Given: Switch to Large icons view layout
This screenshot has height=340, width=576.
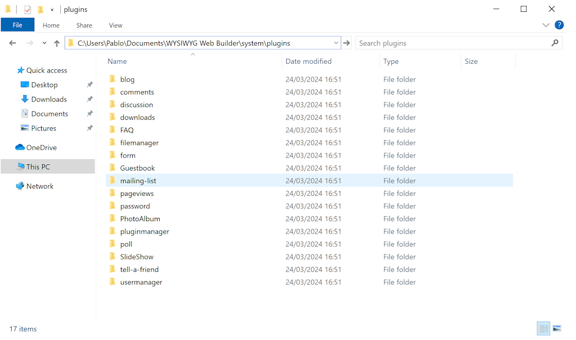Looking at the screenshot, I should click(x=557, y=329).
